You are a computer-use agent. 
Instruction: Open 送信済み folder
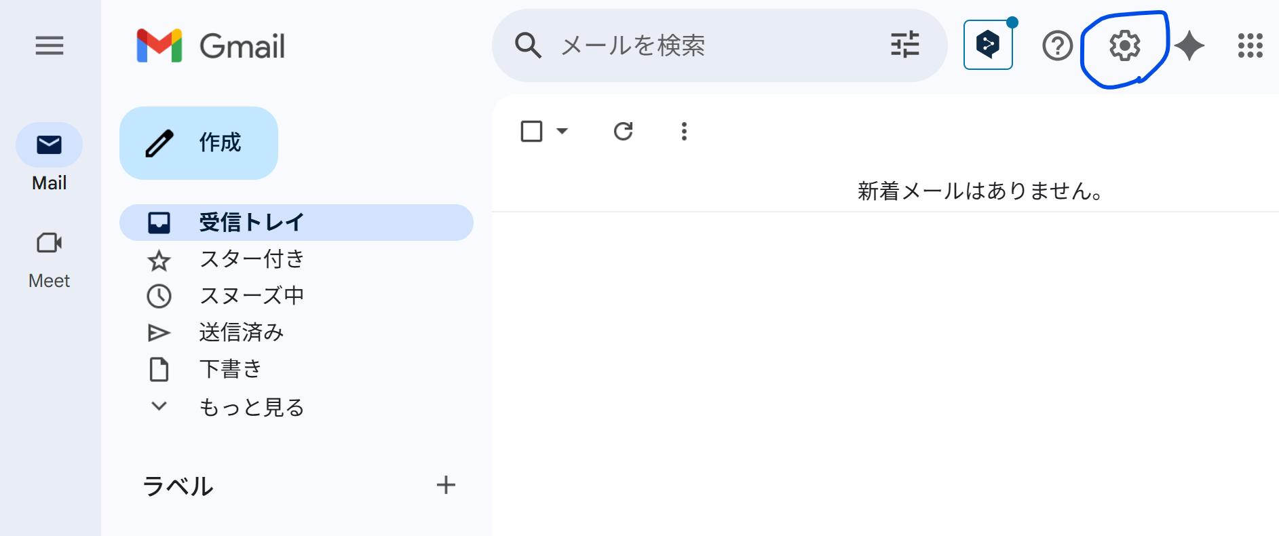(x=241, y=332)
